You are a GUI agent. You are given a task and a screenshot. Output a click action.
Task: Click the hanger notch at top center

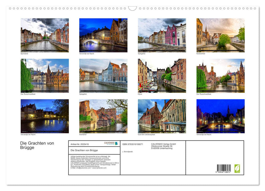[132, 8]
